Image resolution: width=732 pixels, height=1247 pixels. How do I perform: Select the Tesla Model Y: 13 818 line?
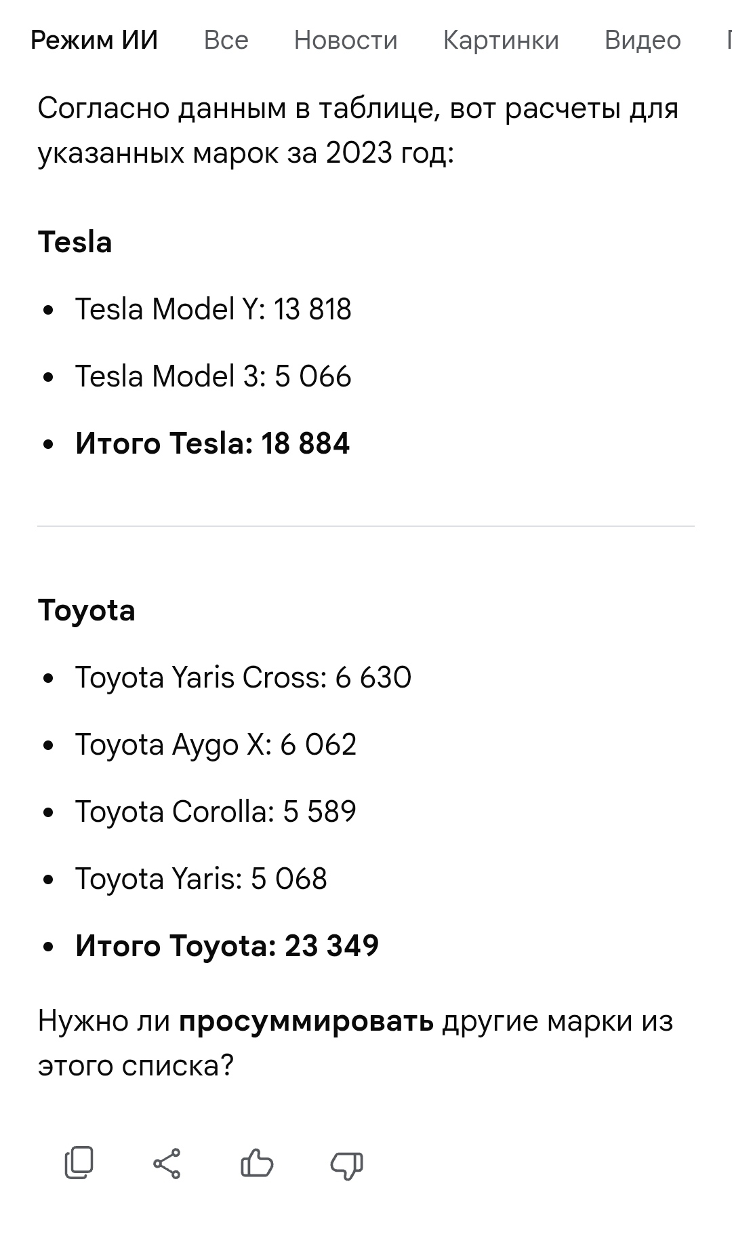point(213,309)
